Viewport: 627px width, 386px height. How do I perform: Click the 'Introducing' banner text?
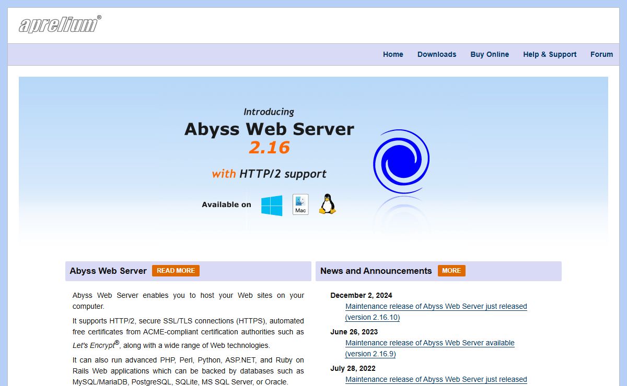[x=269, y=112]
